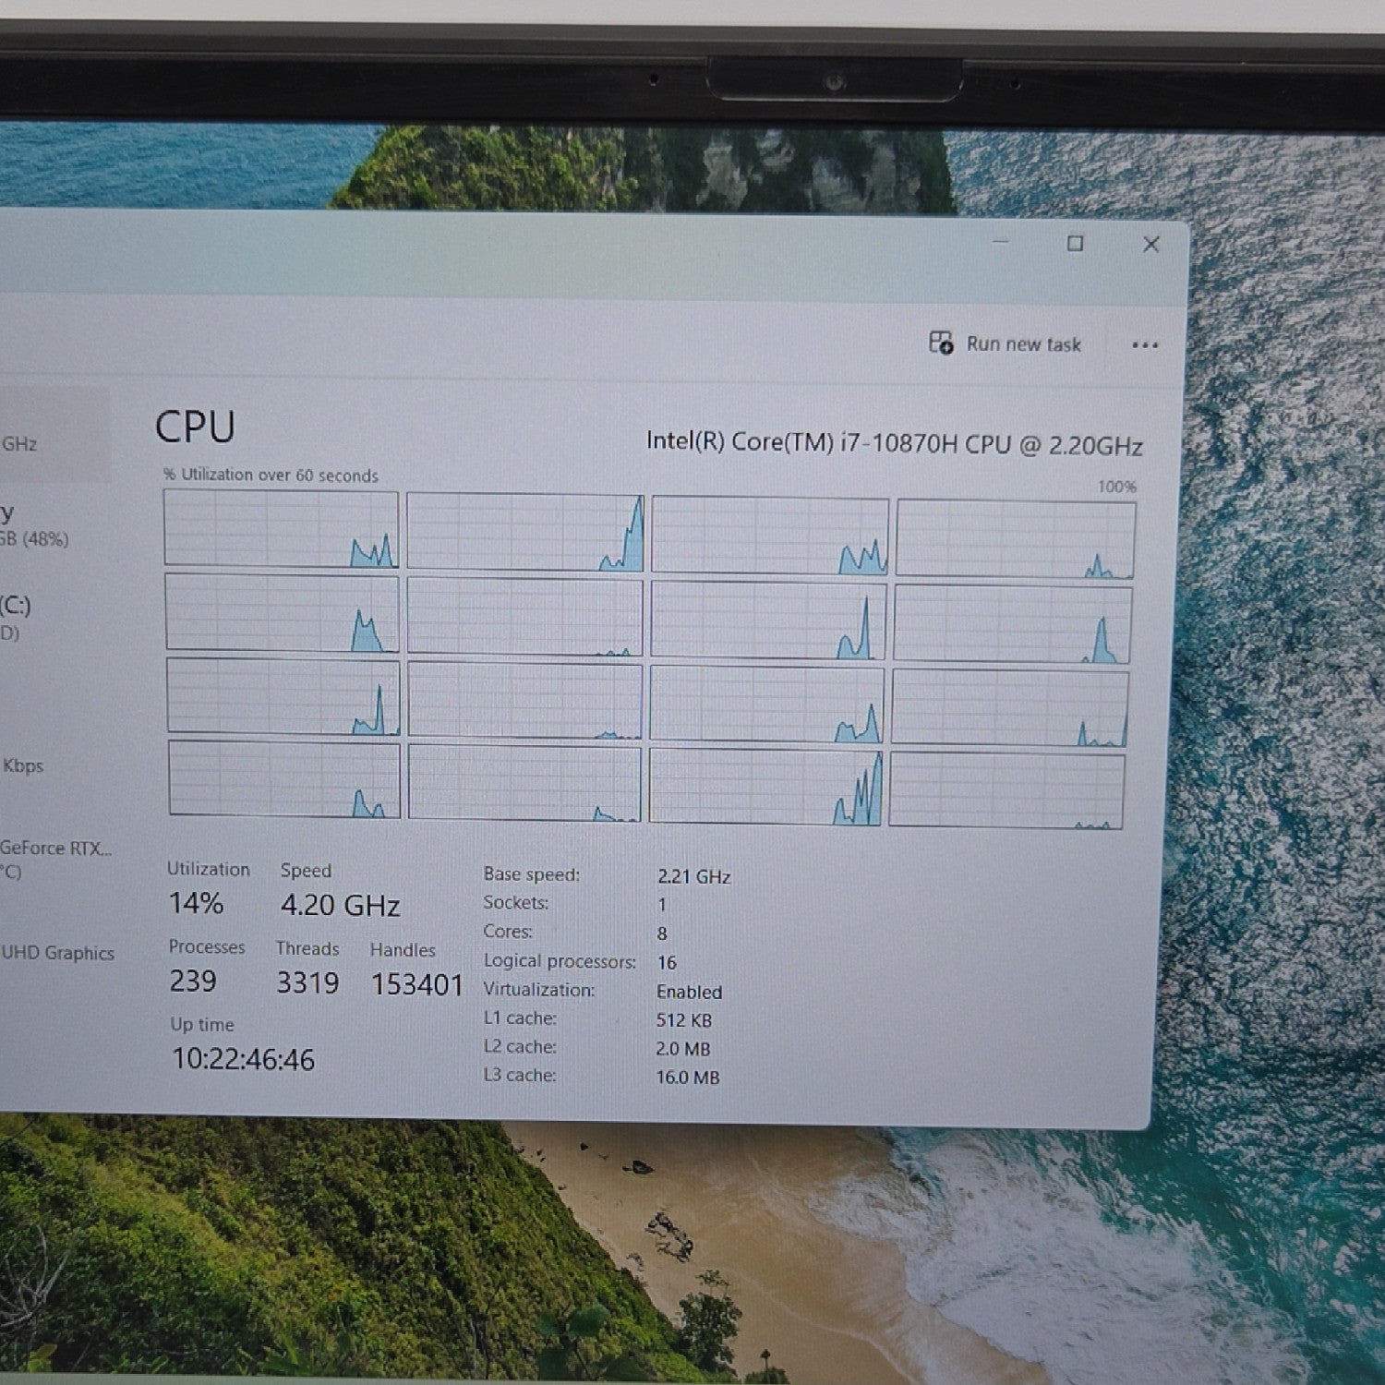The image size is (1385, 1385).
Task: Click the second graph in the top row
Action: click(524, 532)
